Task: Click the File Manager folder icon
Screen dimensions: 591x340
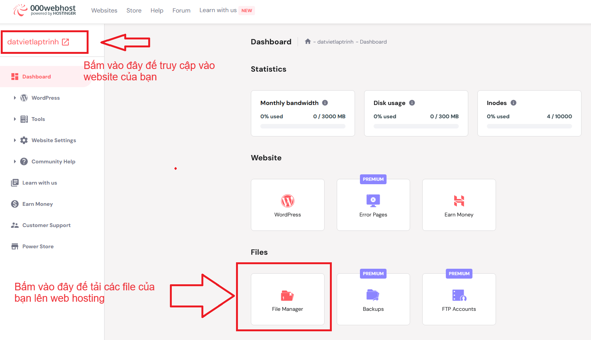Action: point(287,296)
